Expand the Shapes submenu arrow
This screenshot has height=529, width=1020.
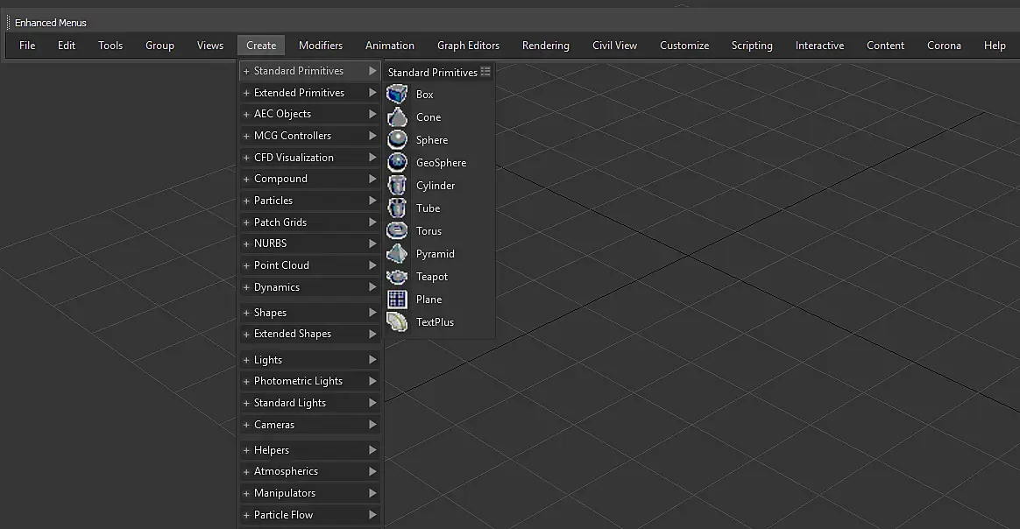pyautogui.click(x=372, y=312)
